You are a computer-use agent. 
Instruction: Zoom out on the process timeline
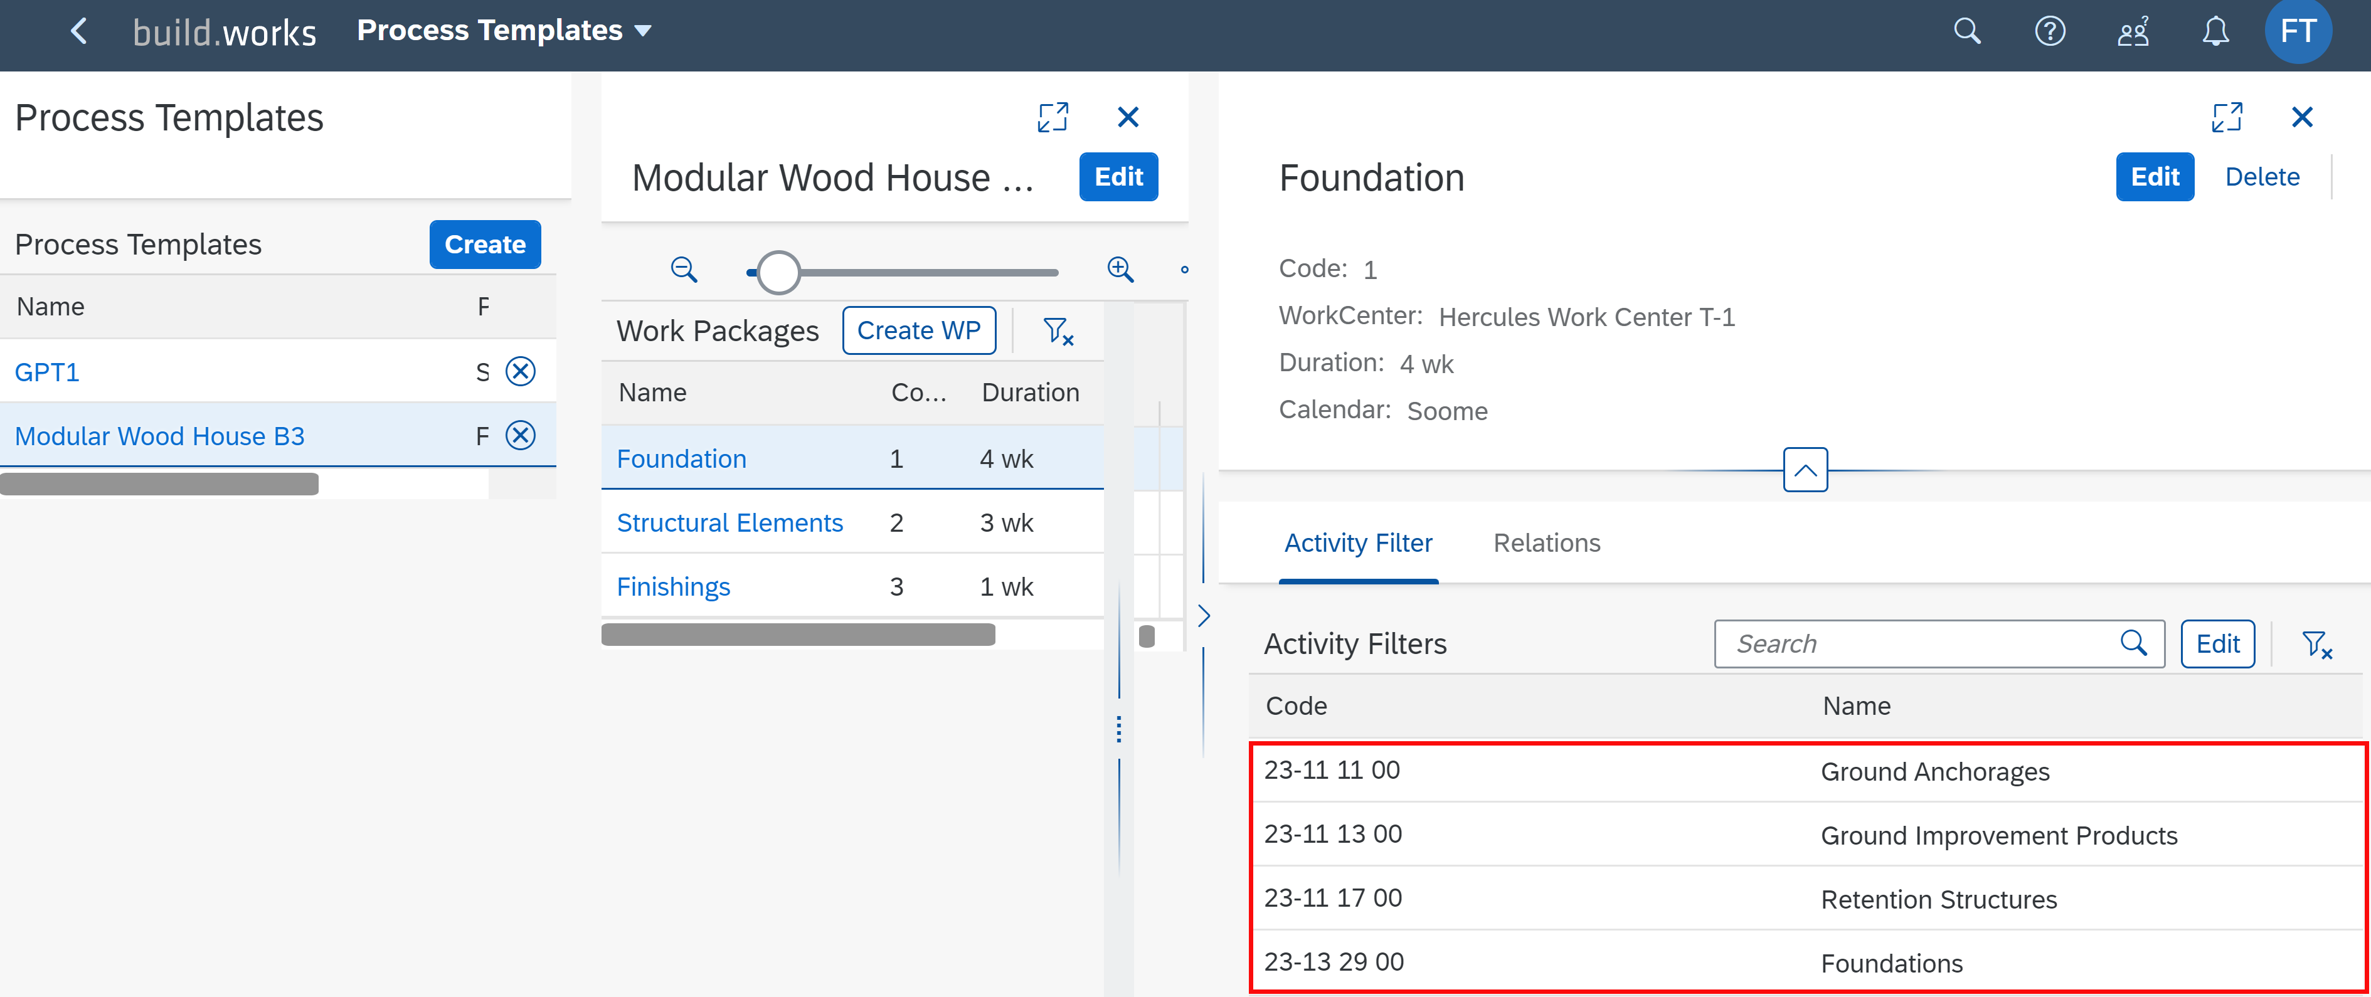pyautogui.click(x=683, y=270)
